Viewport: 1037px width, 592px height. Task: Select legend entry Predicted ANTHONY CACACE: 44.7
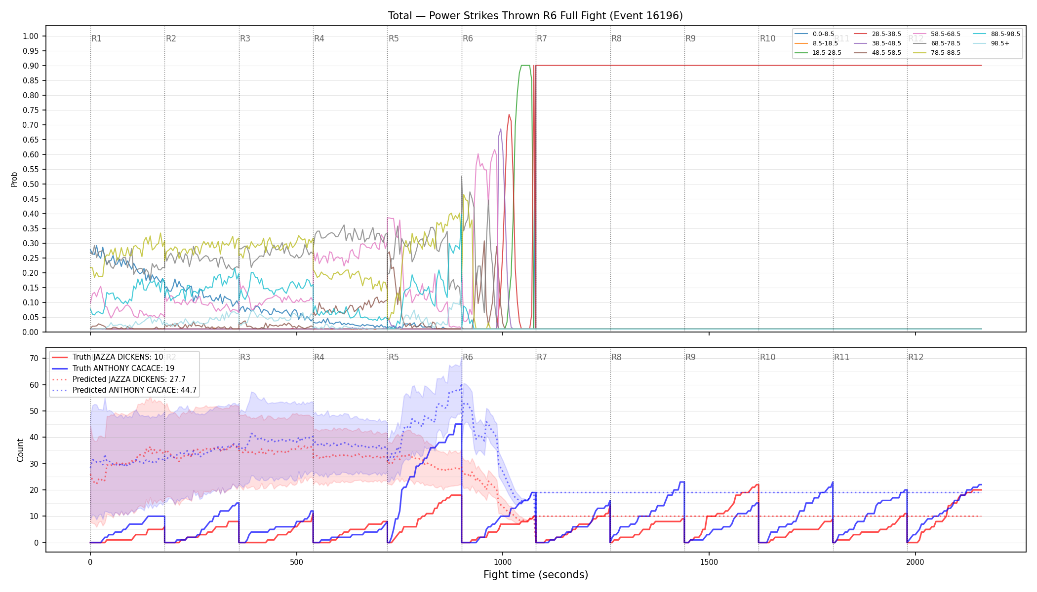pos(124,390)
